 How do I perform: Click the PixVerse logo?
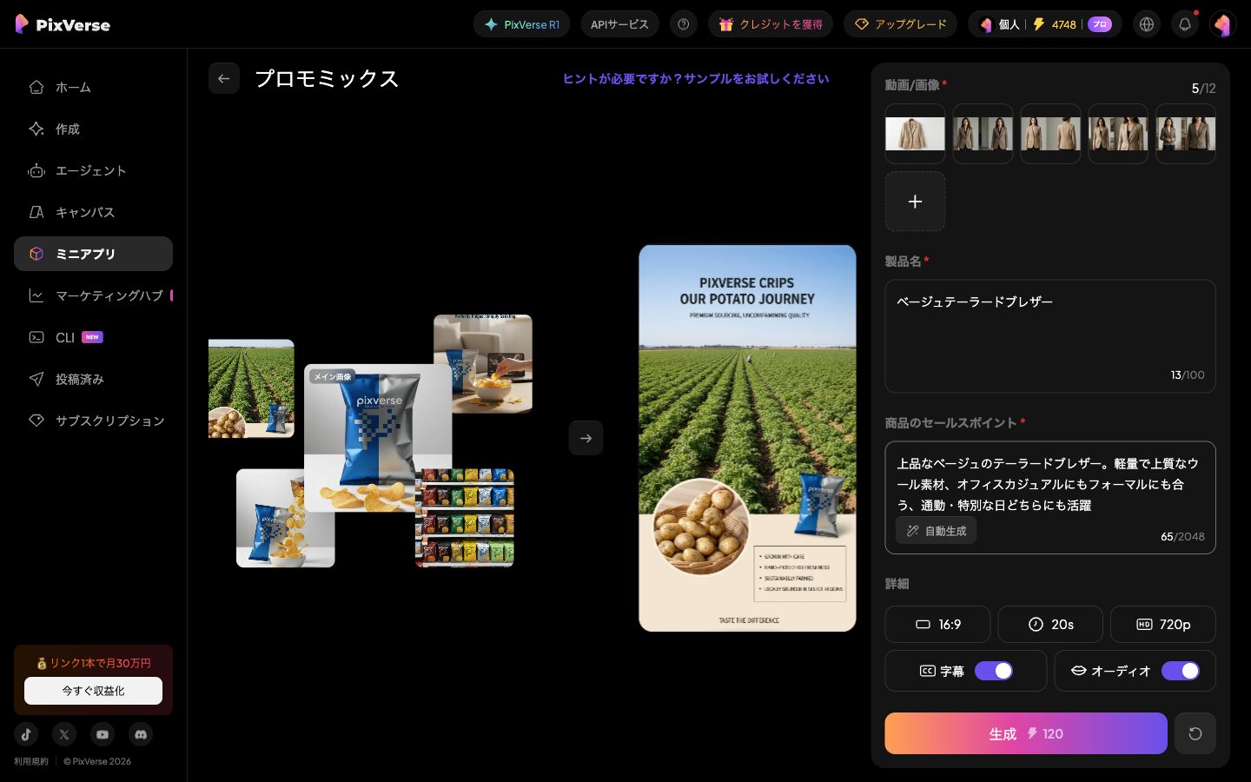[x=63, y=24]
